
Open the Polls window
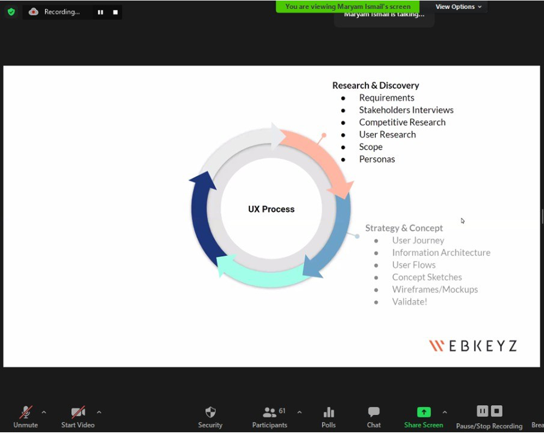point(329,417)
